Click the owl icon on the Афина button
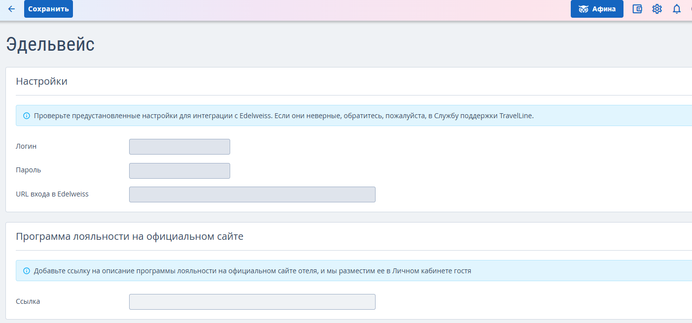The width and height of the screenshot is (692, 323). tap(584, 9)
